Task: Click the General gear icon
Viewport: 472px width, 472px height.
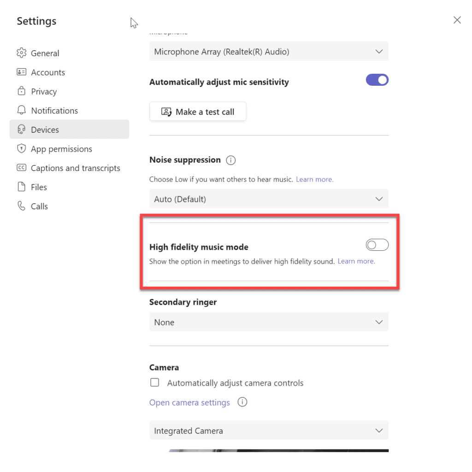Action: 21,53
